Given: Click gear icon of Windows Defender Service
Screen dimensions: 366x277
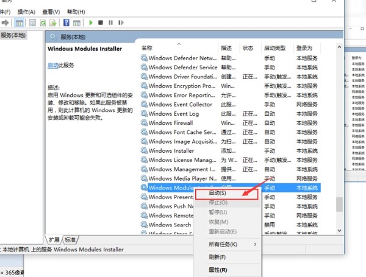Looking at the screenshot, I should (144, 68).
